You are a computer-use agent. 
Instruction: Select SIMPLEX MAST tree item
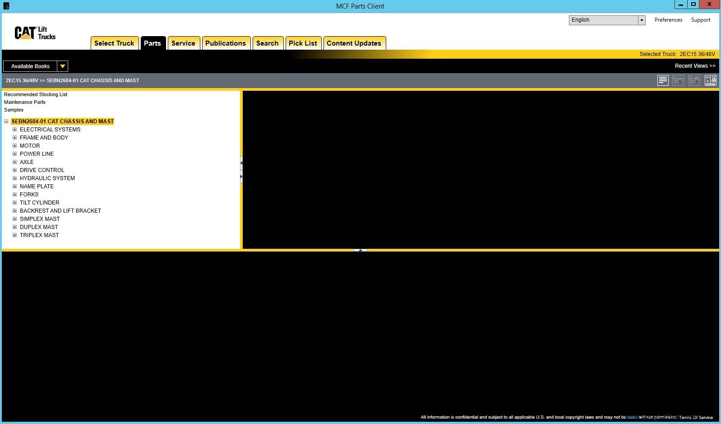(40, 219)
